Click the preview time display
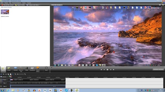The width and height of the screenshot is (165, 92). click(158, 69)
